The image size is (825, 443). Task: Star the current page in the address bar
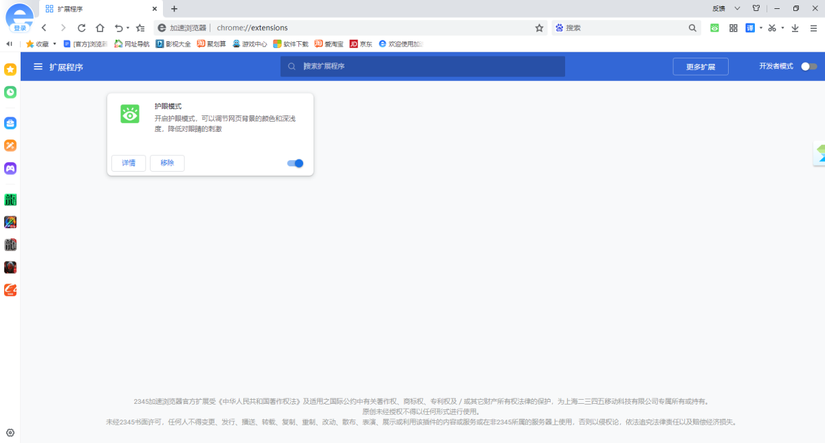(x=539, y=27)
